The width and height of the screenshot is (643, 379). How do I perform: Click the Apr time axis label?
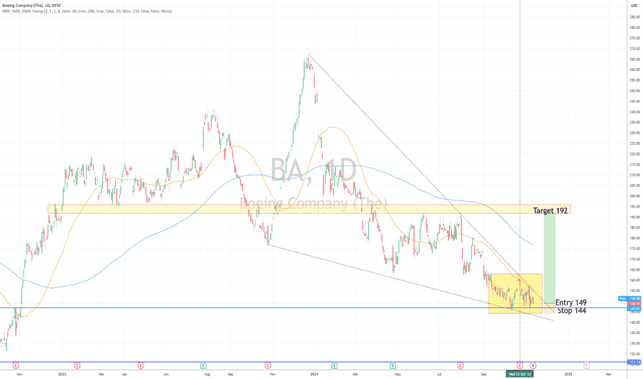(x=125, y=374)
